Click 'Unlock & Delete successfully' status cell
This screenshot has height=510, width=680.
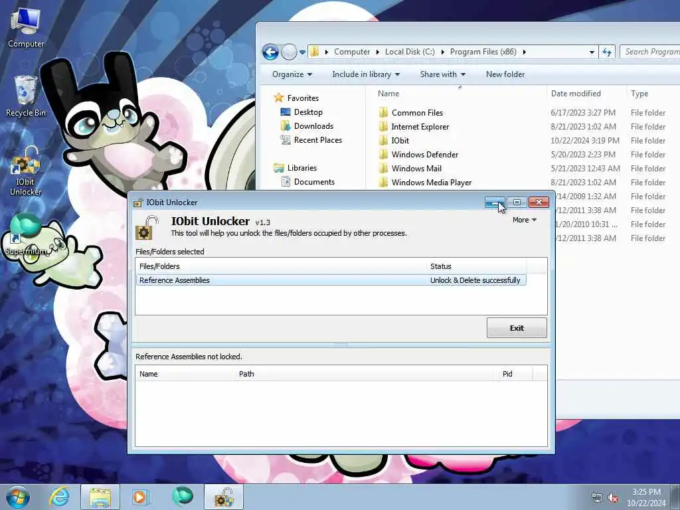point(475,280)
